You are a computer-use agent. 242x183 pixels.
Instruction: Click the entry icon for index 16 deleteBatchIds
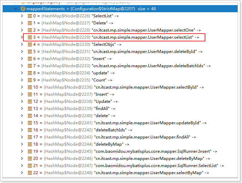(x=30, y=130)
